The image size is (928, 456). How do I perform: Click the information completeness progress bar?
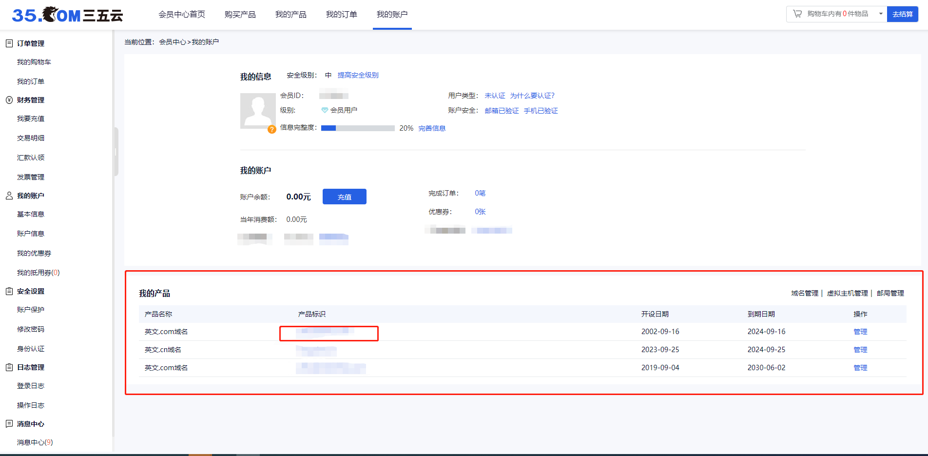coord(358,128)
